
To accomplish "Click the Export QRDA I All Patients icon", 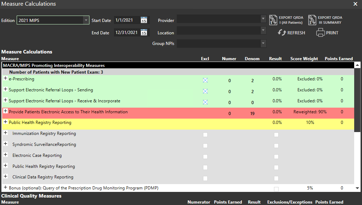I will [x=273, y=20].
